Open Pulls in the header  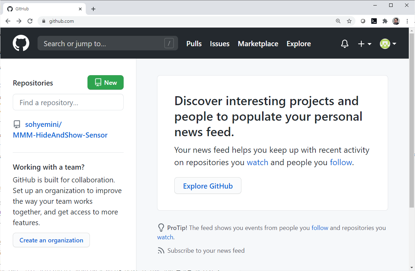(x=194, y=44)
